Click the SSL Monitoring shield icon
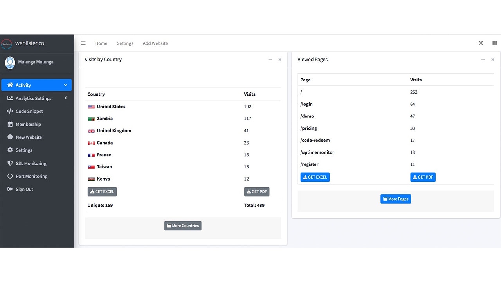Viewport: 501px width, 282px height. coord(10,163)
